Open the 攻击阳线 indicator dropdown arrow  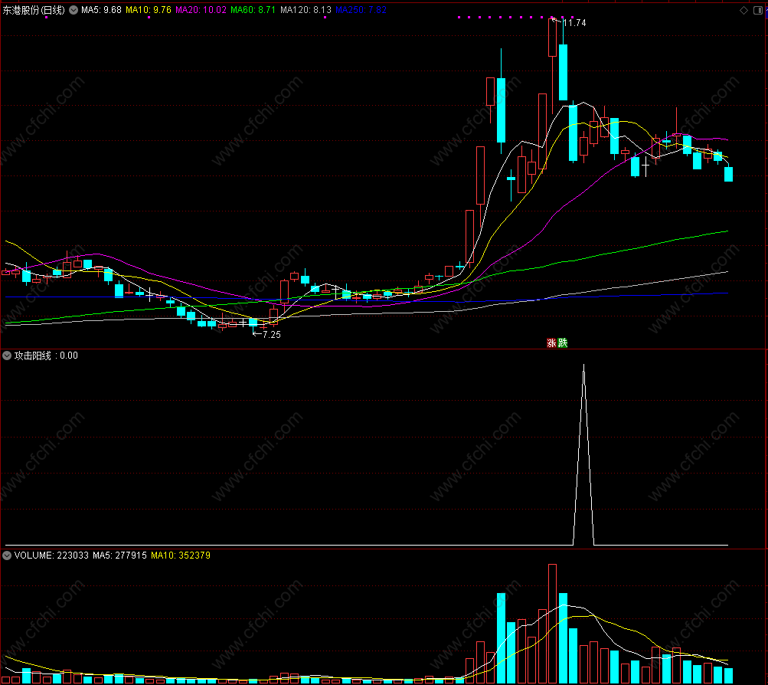[x=7, y=356]
